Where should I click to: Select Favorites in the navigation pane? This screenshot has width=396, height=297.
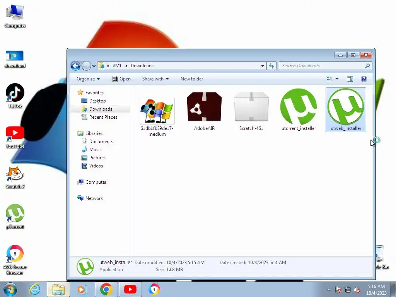[94, 93]
